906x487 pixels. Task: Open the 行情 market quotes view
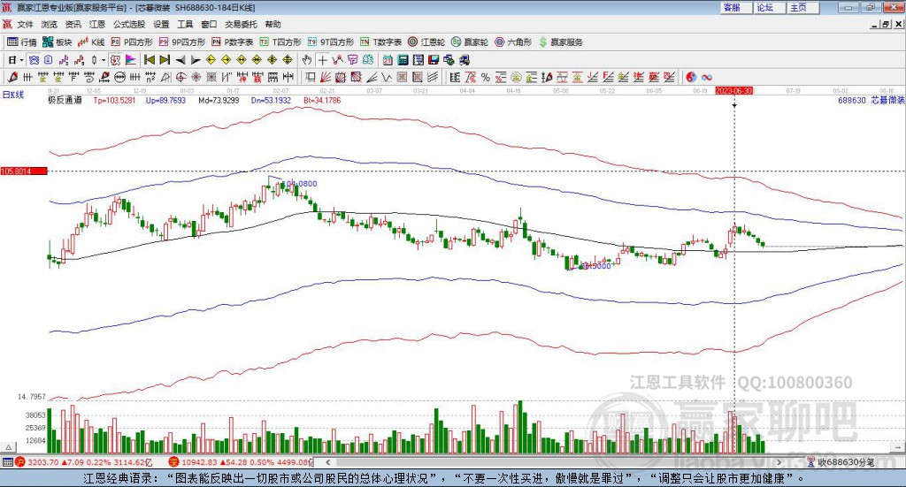pyautogui.click(x=21, y=42)
